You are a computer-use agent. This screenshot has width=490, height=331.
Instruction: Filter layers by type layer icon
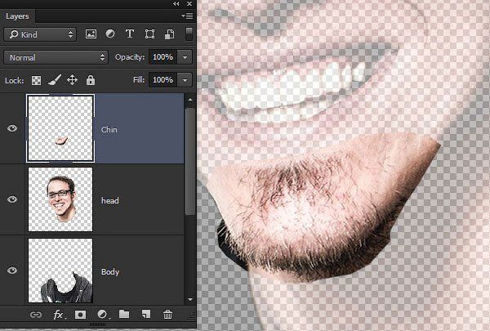[130, 34]
